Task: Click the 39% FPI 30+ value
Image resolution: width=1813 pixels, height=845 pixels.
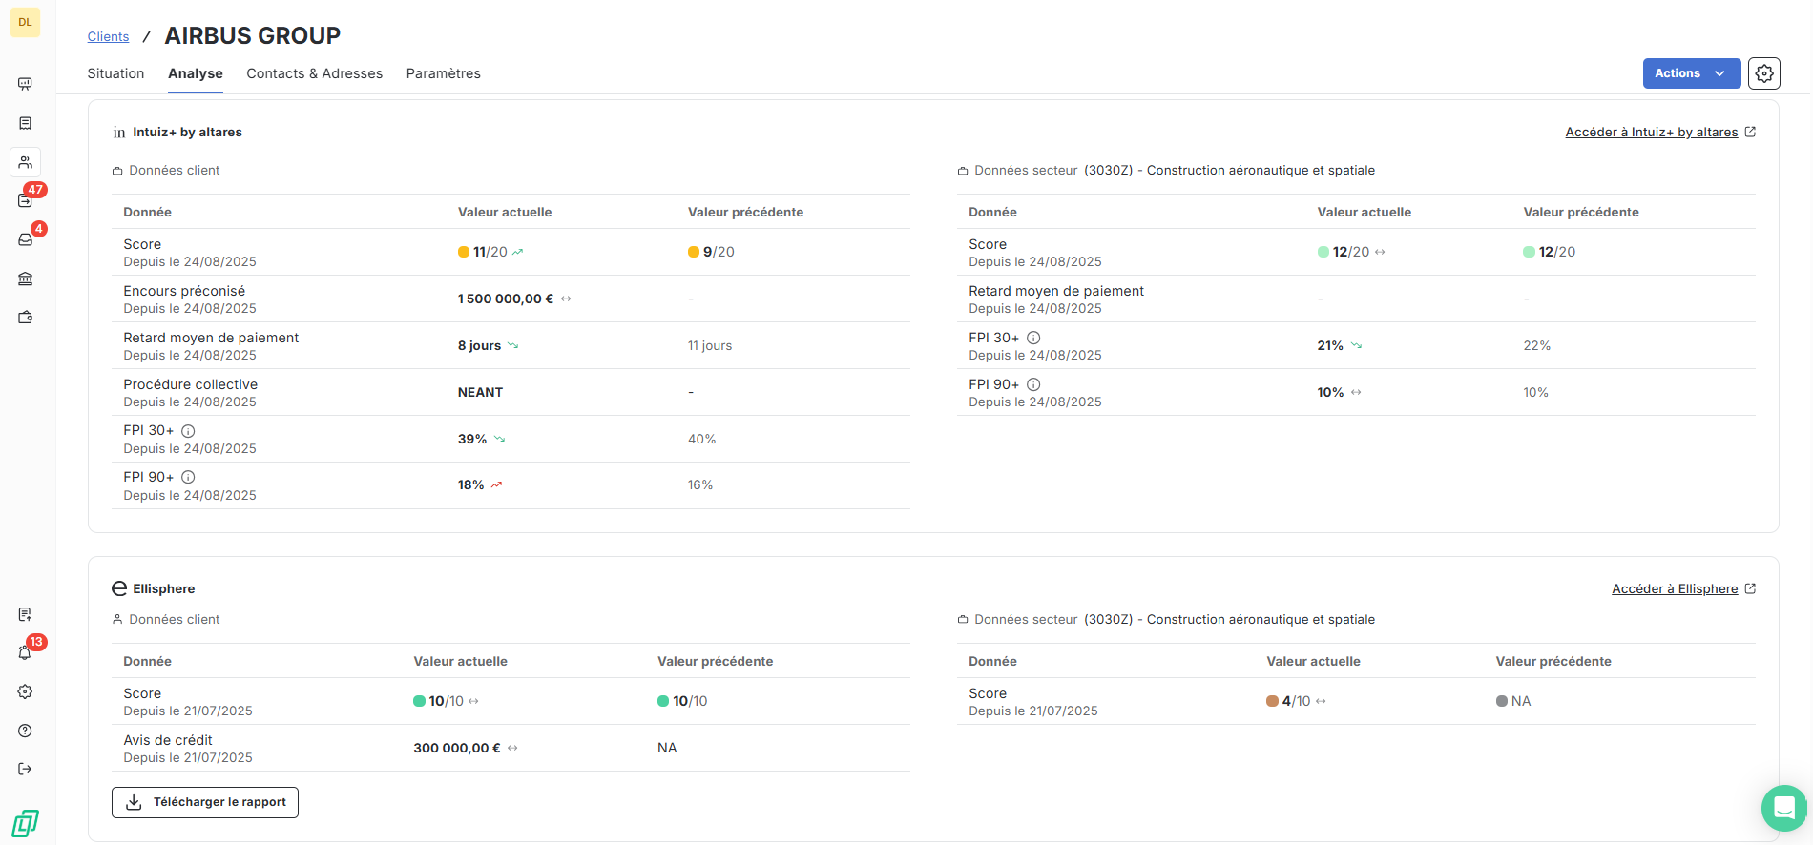Action: [x=472, y=439]
